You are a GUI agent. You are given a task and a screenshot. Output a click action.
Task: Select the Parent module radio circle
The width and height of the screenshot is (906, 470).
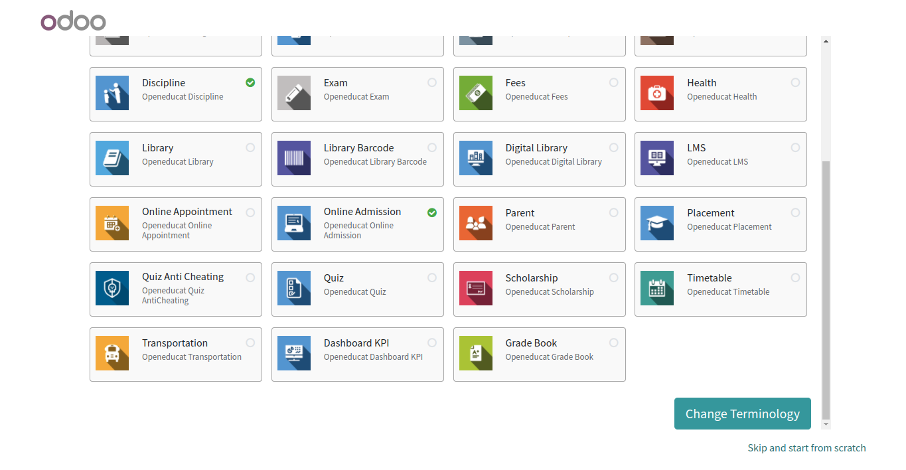click(x=614, y=212)
